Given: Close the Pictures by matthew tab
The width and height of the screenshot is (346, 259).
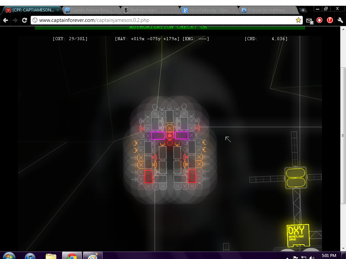Looking at the screenshot, I should (294, 10).
